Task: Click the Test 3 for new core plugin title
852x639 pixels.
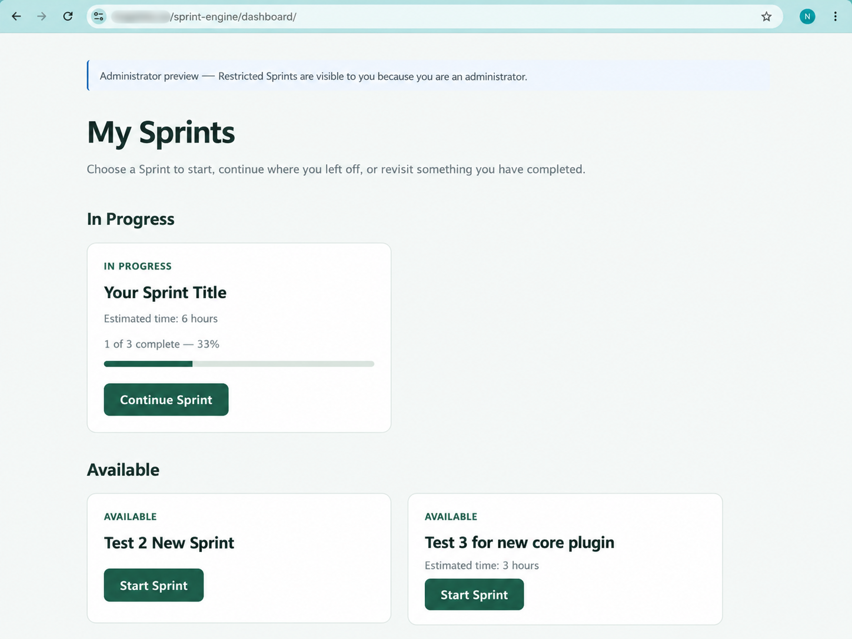Action: pos(520,543)
